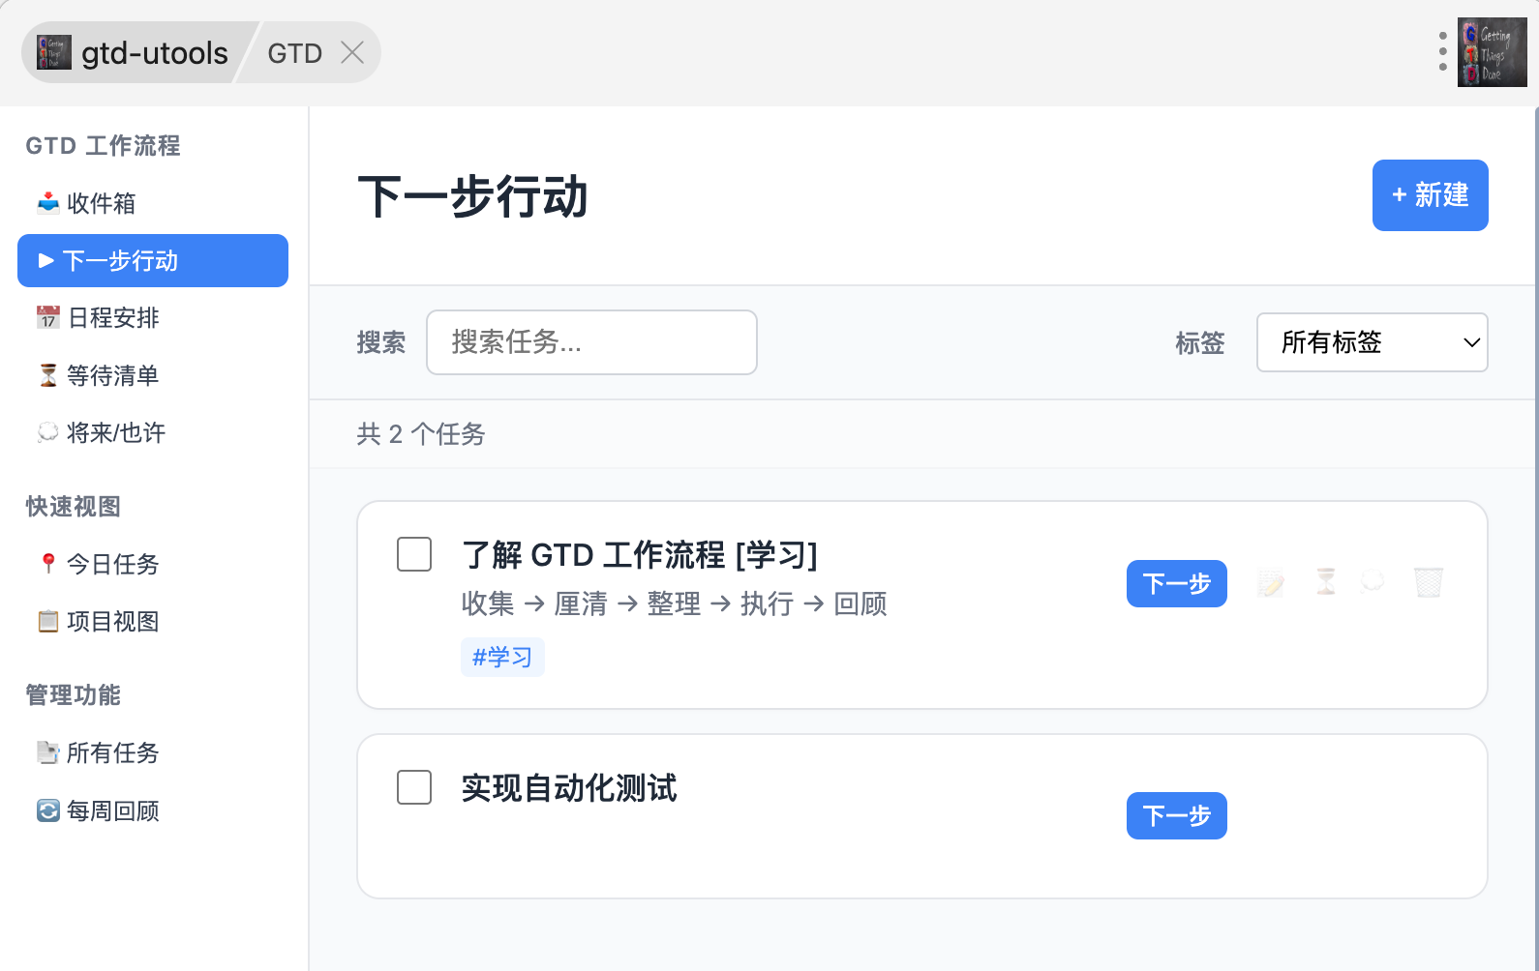Open 收件箱 inbox in the sidebar

[x=101, y=203]
